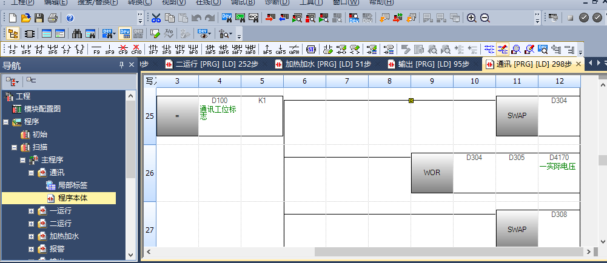
Task: Expand the 加热加水 tree node
Action: pos(32,236)
